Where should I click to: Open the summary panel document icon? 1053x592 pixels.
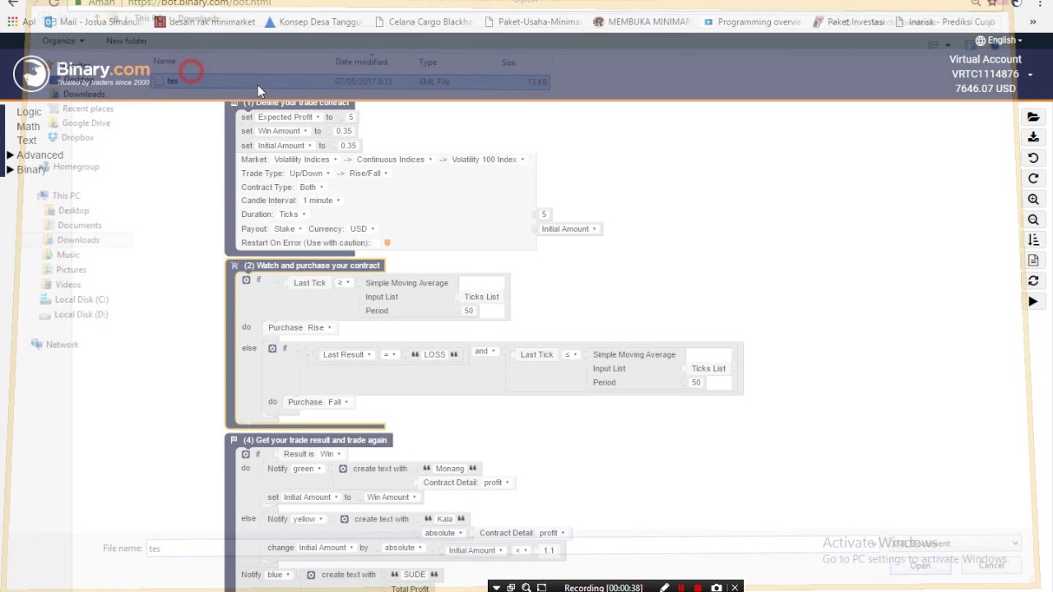[x=1033, y=261]
